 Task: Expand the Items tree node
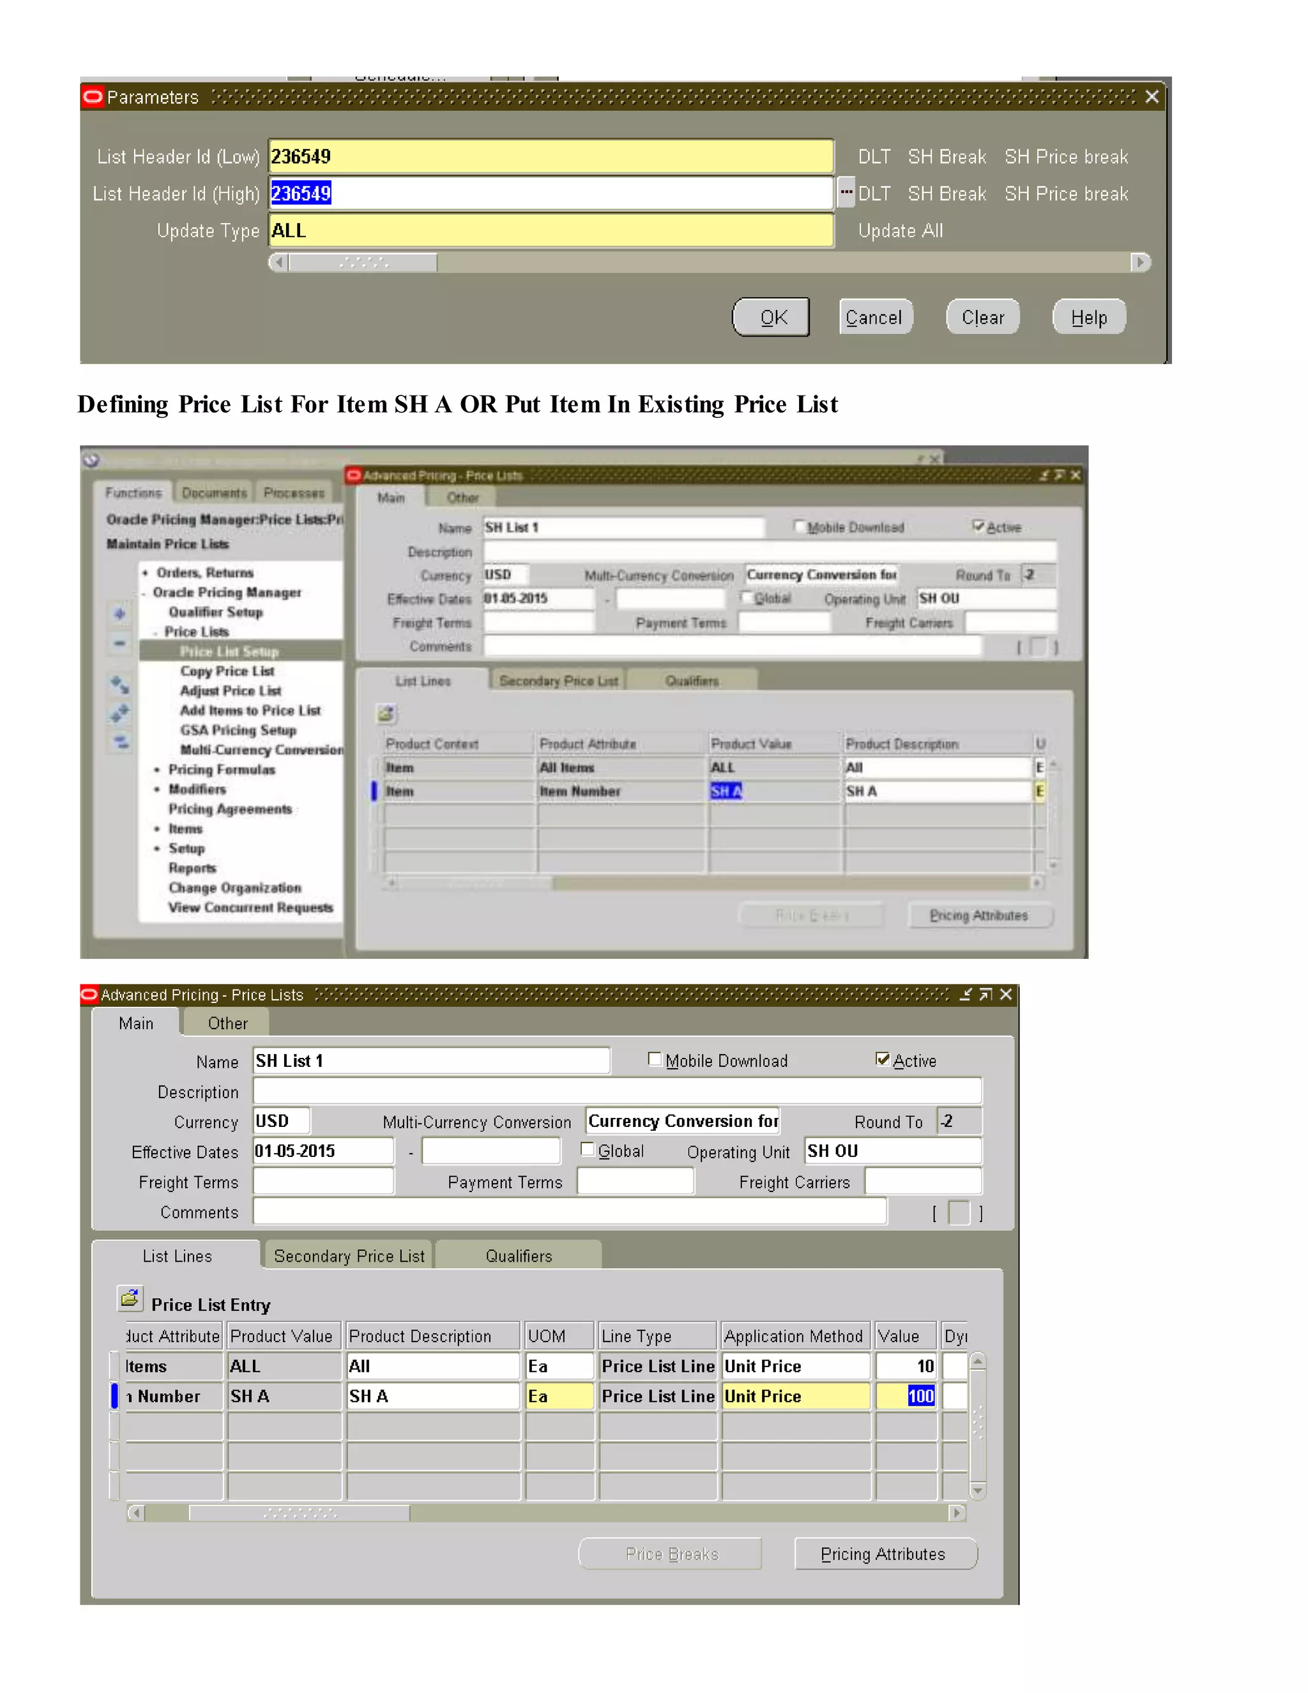pyautogui.click(x=157, y=829)
